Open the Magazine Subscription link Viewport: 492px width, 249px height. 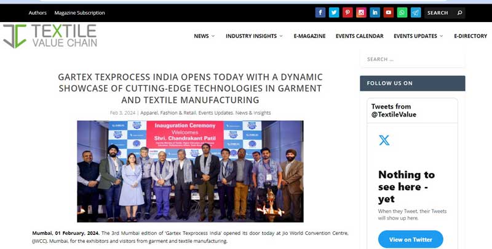tap(79, 13)
